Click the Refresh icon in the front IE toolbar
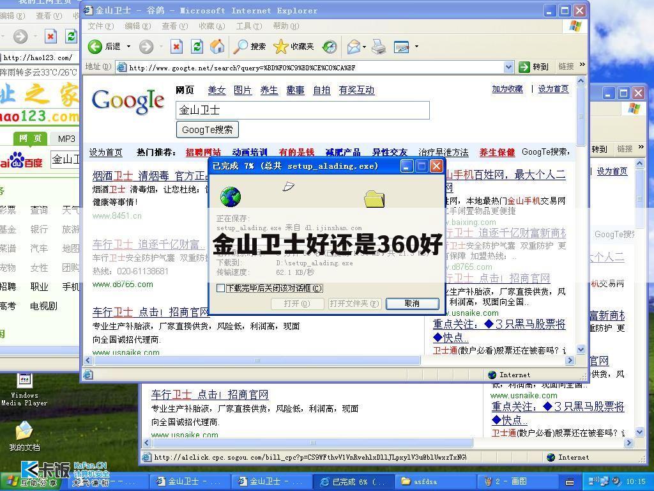This screenshot has height=491, width=654. pos(197,46)
